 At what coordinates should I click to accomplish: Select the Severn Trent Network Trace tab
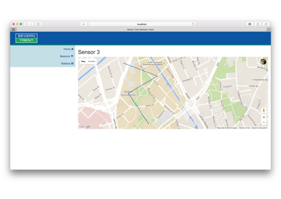click(140, 29)
